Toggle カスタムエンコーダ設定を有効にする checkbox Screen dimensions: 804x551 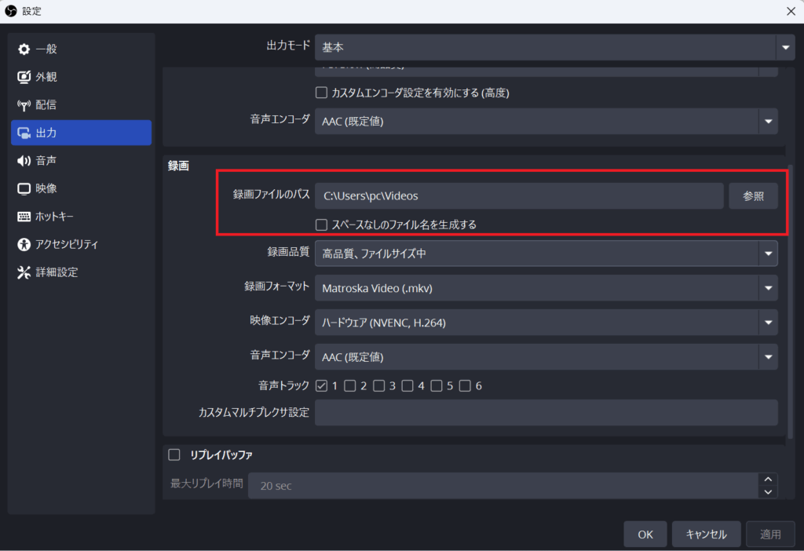click(x=321, y=93)
